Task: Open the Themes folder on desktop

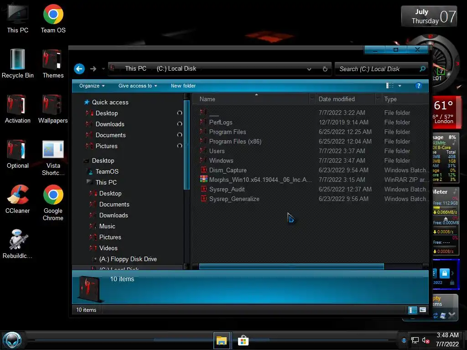Action: click(x=53, y=63)
